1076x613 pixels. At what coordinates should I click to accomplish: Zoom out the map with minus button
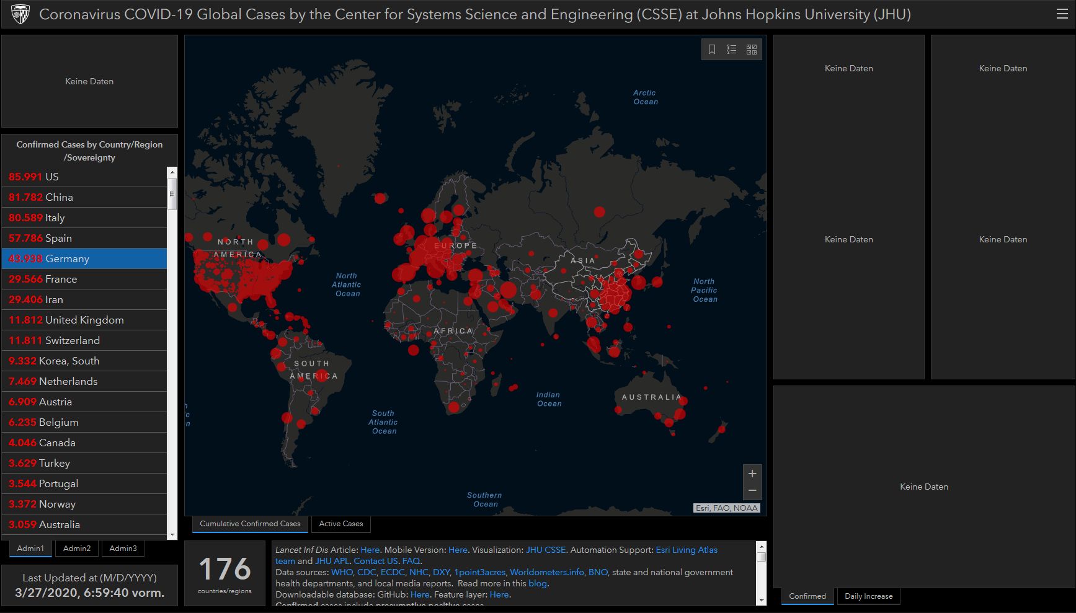[x=752, y=491]
